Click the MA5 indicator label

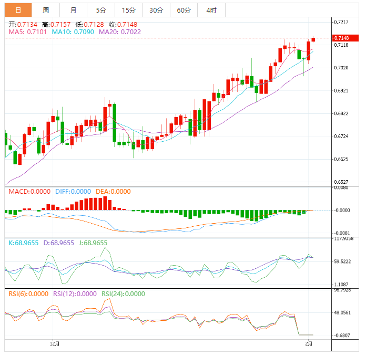(28, 32)
